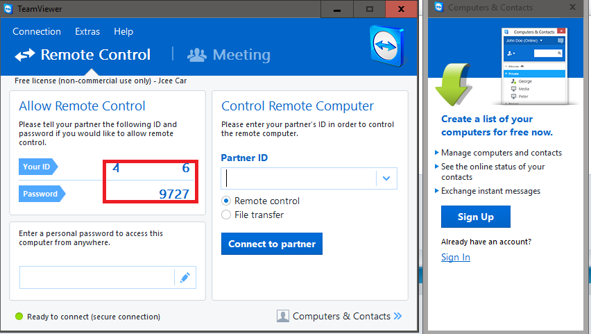Expand the Manage computers and contacts bullet
This screenshot has height=334, width=591.
click(436, 153)
